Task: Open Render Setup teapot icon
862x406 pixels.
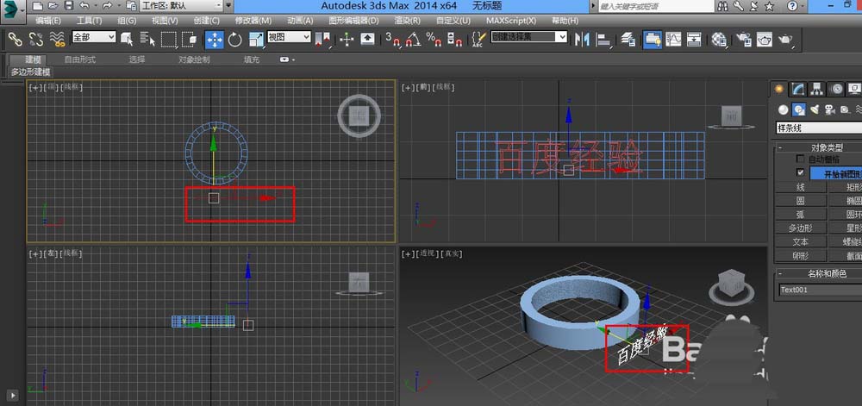Action: [744, 39]
